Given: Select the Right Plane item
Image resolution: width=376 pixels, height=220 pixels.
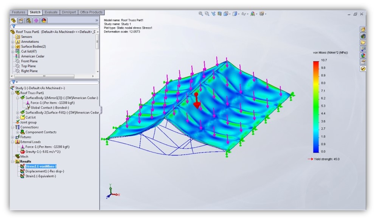Looking at the screenshot, I should coord(29,71).
